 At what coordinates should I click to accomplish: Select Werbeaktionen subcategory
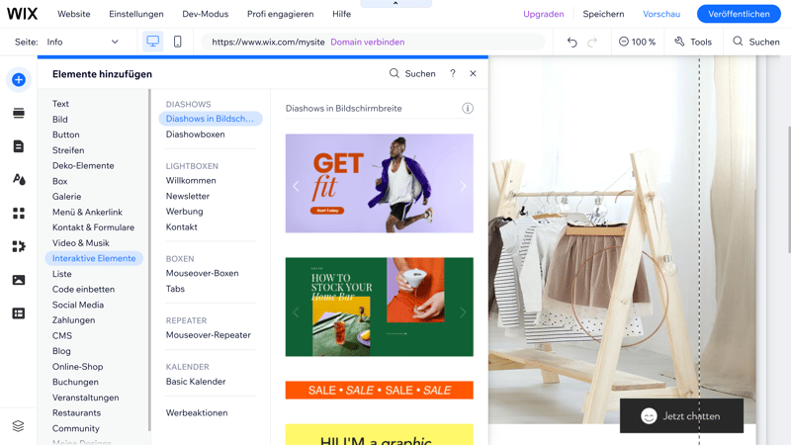[197, 412]
